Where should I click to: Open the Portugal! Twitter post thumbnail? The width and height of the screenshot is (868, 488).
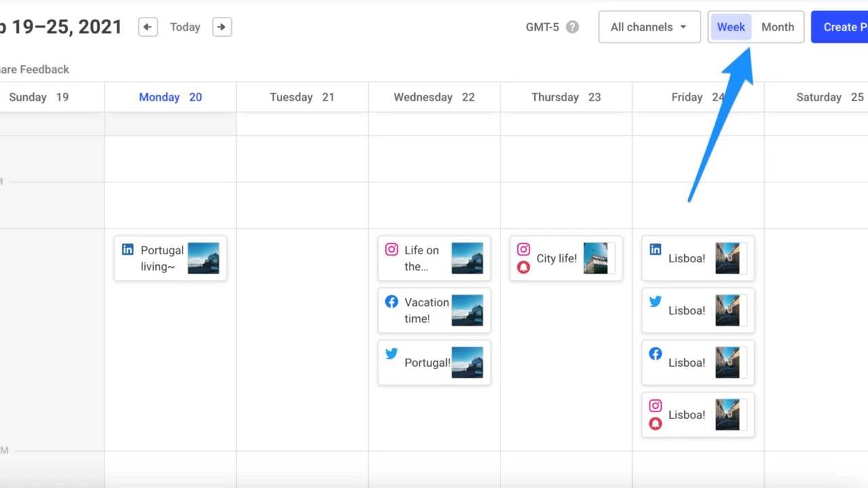point(467,363)
